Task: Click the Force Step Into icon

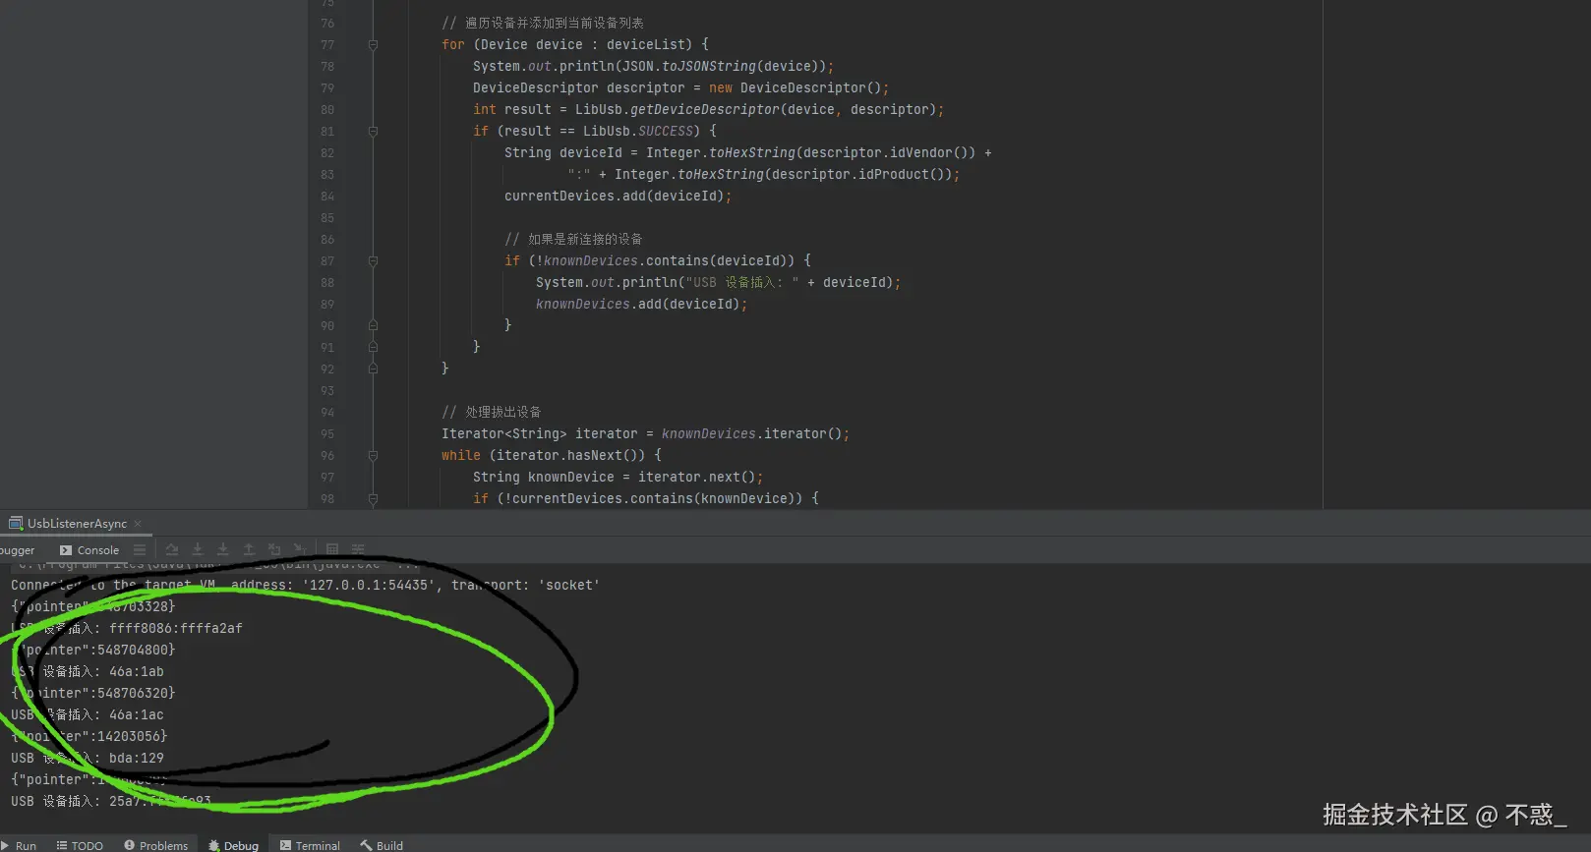Action: tap(223, 549)
